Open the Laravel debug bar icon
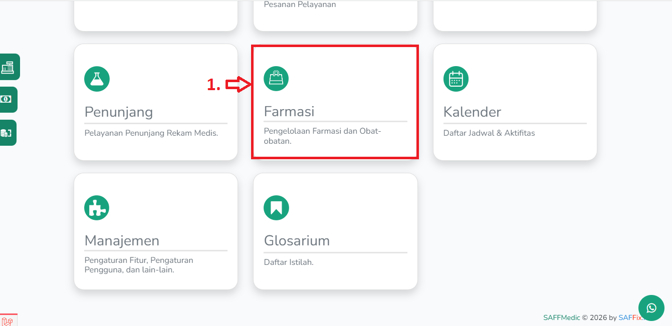The height and width of the screenshot is (326, 672). [8, 321]
